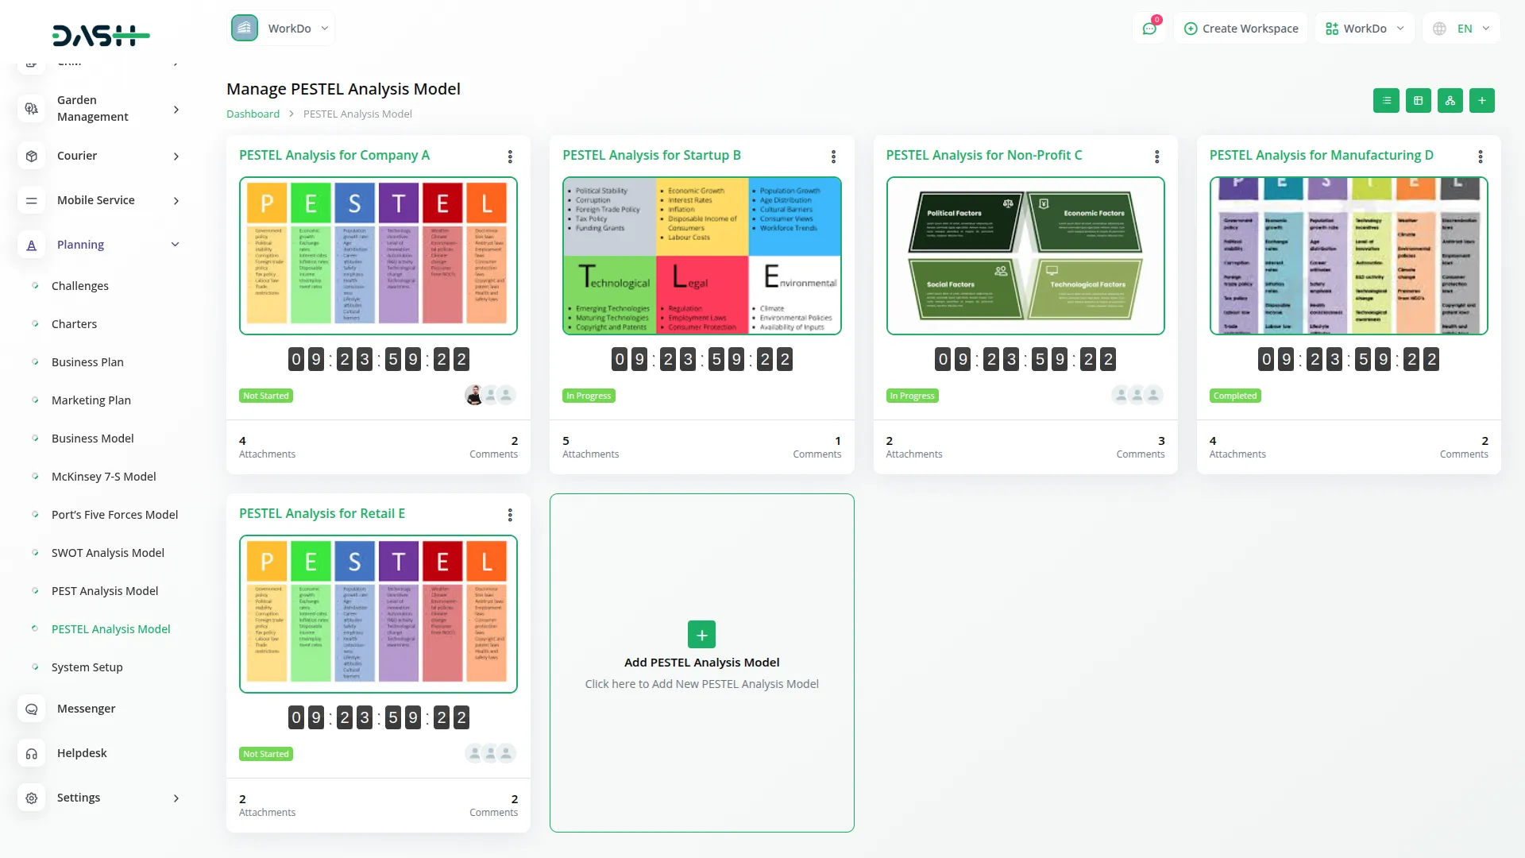Click green plus icon in Add PESTEL card
1525x858 pixels.
[701, 635]
